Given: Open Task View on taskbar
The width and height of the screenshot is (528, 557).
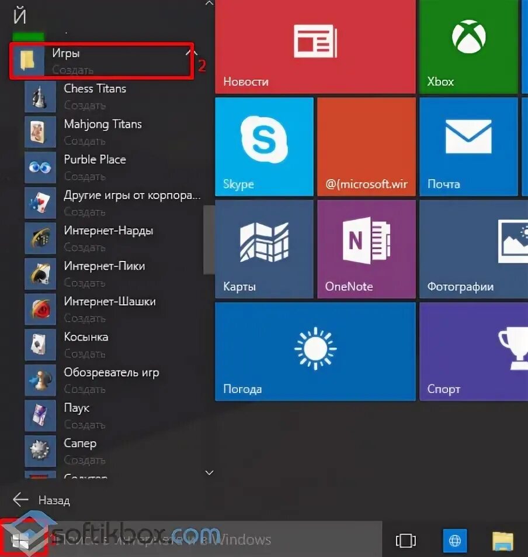Looking at the screenshot, I should pos(406,540).
